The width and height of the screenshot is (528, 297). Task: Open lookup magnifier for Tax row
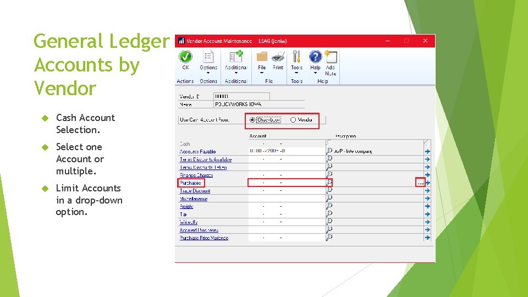click(x=329, y=213)
